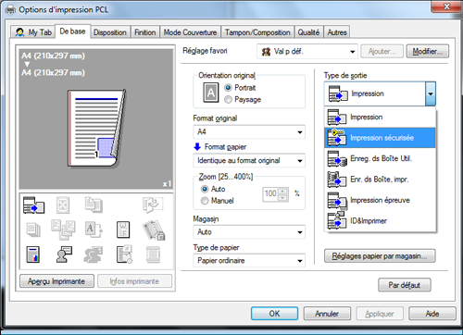Click the greyed overlapping-pages icon in the top grid row
Image resolution: width=463 pixels, height=335 pixels.
click(x=94, y=205)
